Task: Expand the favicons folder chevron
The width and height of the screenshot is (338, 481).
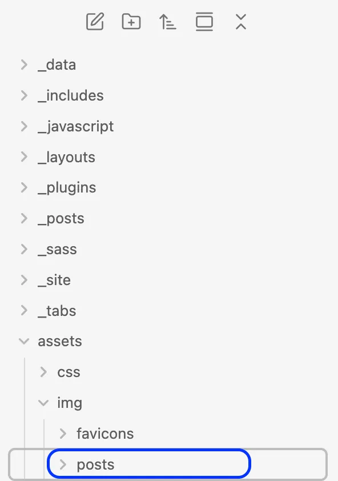Action: tap(63, 434)
